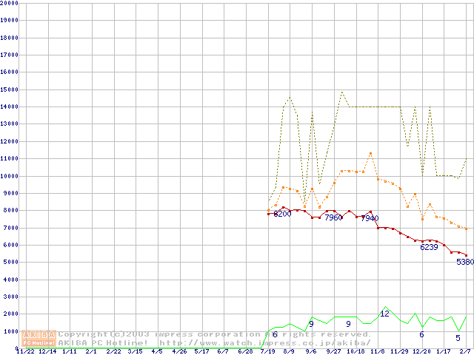474x355 pixels.
Task: Click the 15000 y-axis value
Action: click(9, 89)
